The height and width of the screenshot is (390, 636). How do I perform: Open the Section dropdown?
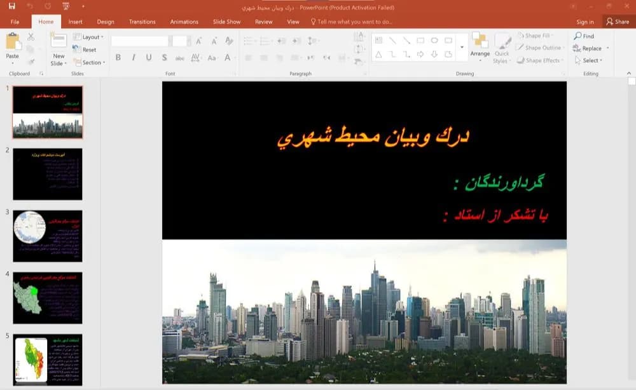click(89, 62)
